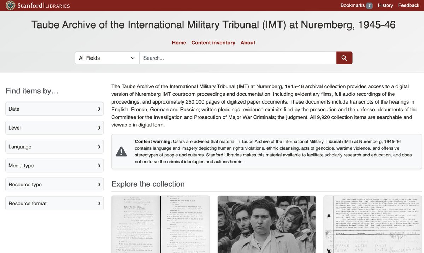Open the German document thumbnail with name list
This screenshot has height=253, width=424.
pyautogui.click(x=373, y=224)
